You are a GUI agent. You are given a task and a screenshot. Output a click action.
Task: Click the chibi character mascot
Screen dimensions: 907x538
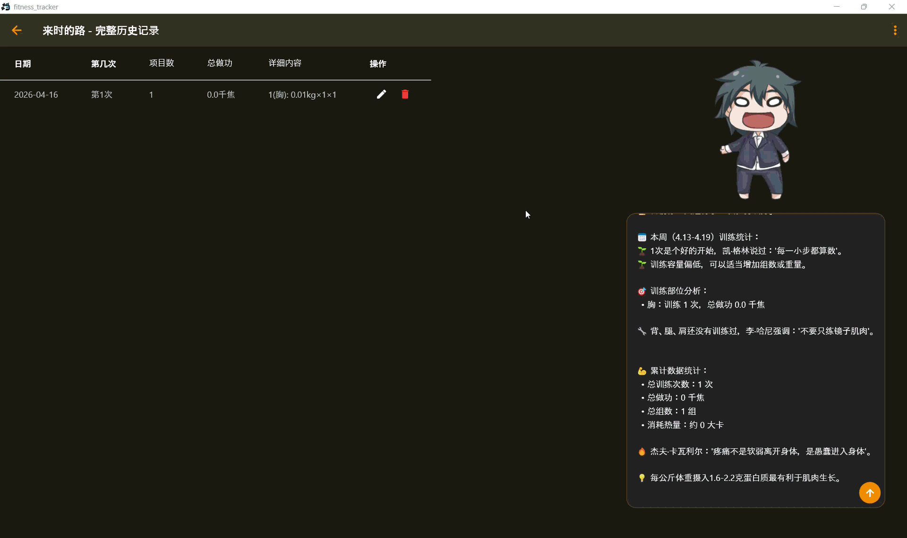click(757, 129)
